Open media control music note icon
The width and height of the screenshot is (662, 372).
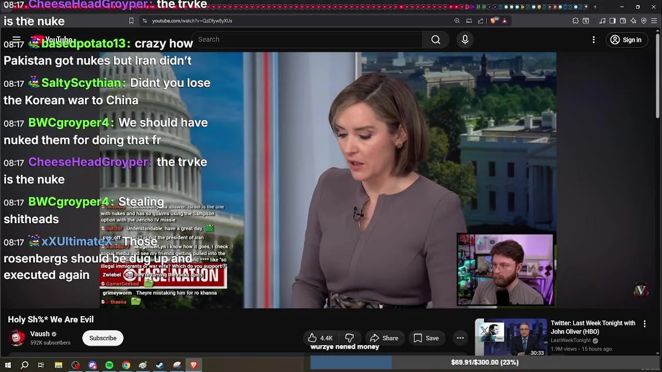(602, 21)
